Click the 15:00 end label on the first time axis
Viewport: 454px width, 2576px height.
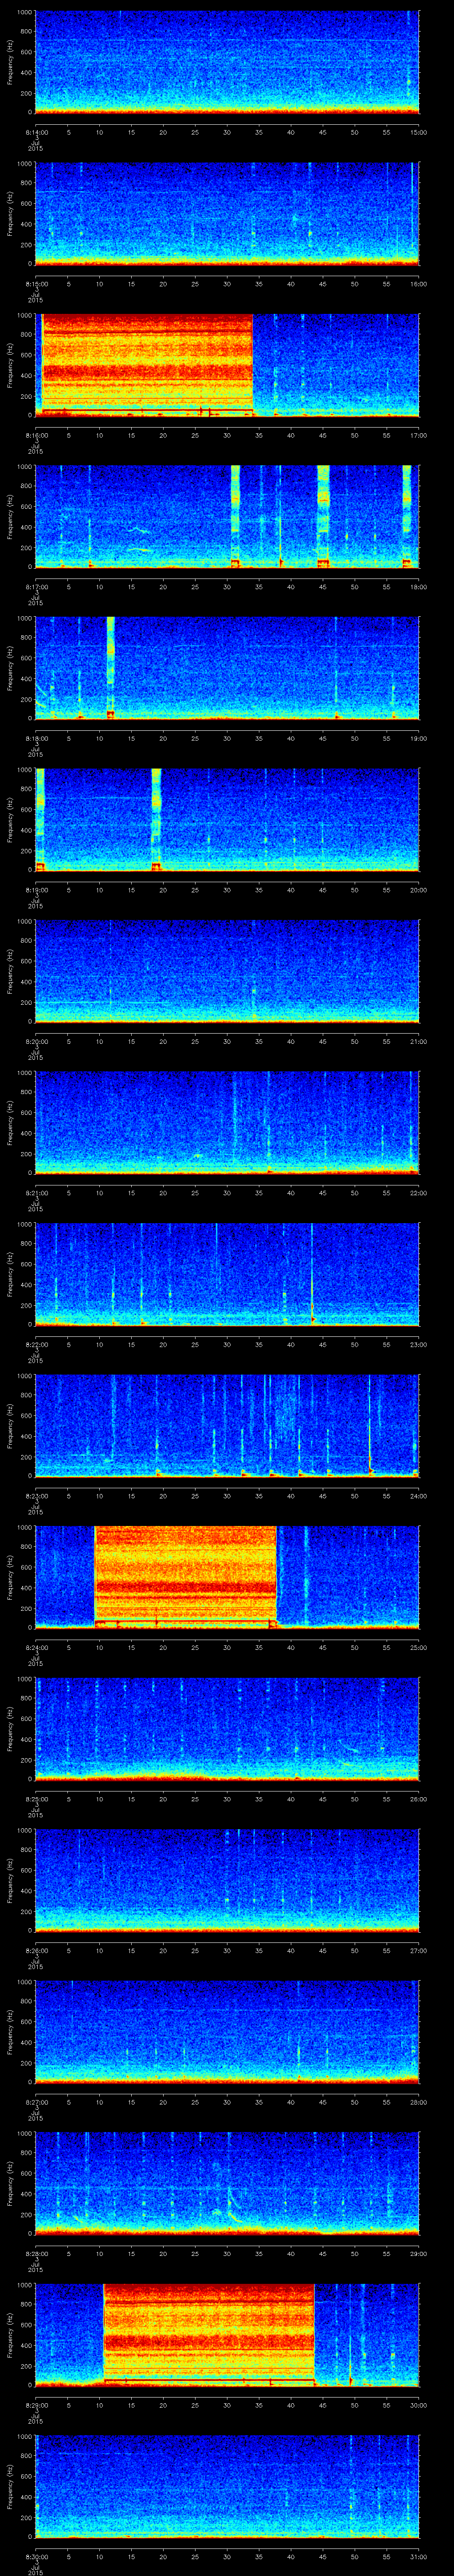[x=418, y=132]
